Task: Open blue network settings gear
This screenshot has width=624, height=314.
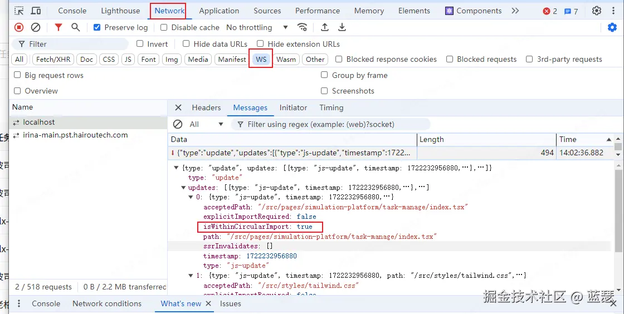Action: tap(612, 27)
